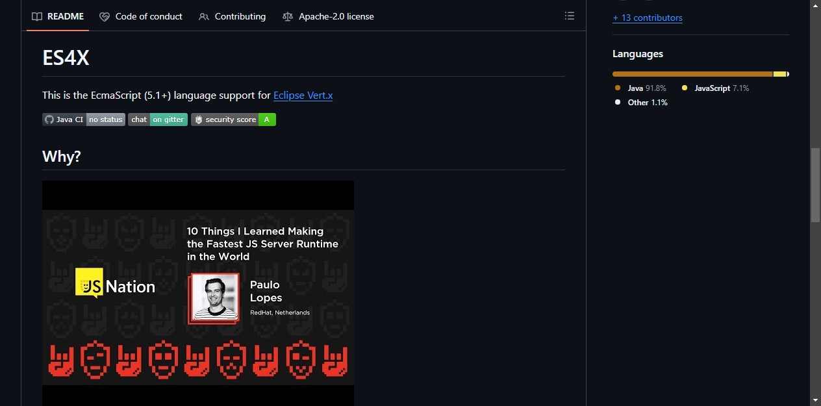This screenshot has width=821, height=406.
Task: Click the white Other color dot
Action: click(618, 102)
